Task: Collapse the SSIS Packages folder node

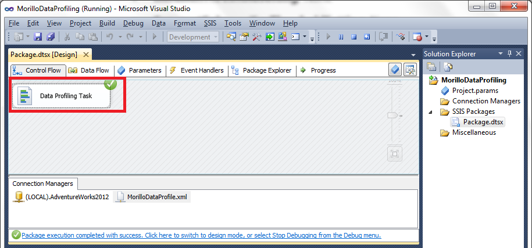Action: 431,112
